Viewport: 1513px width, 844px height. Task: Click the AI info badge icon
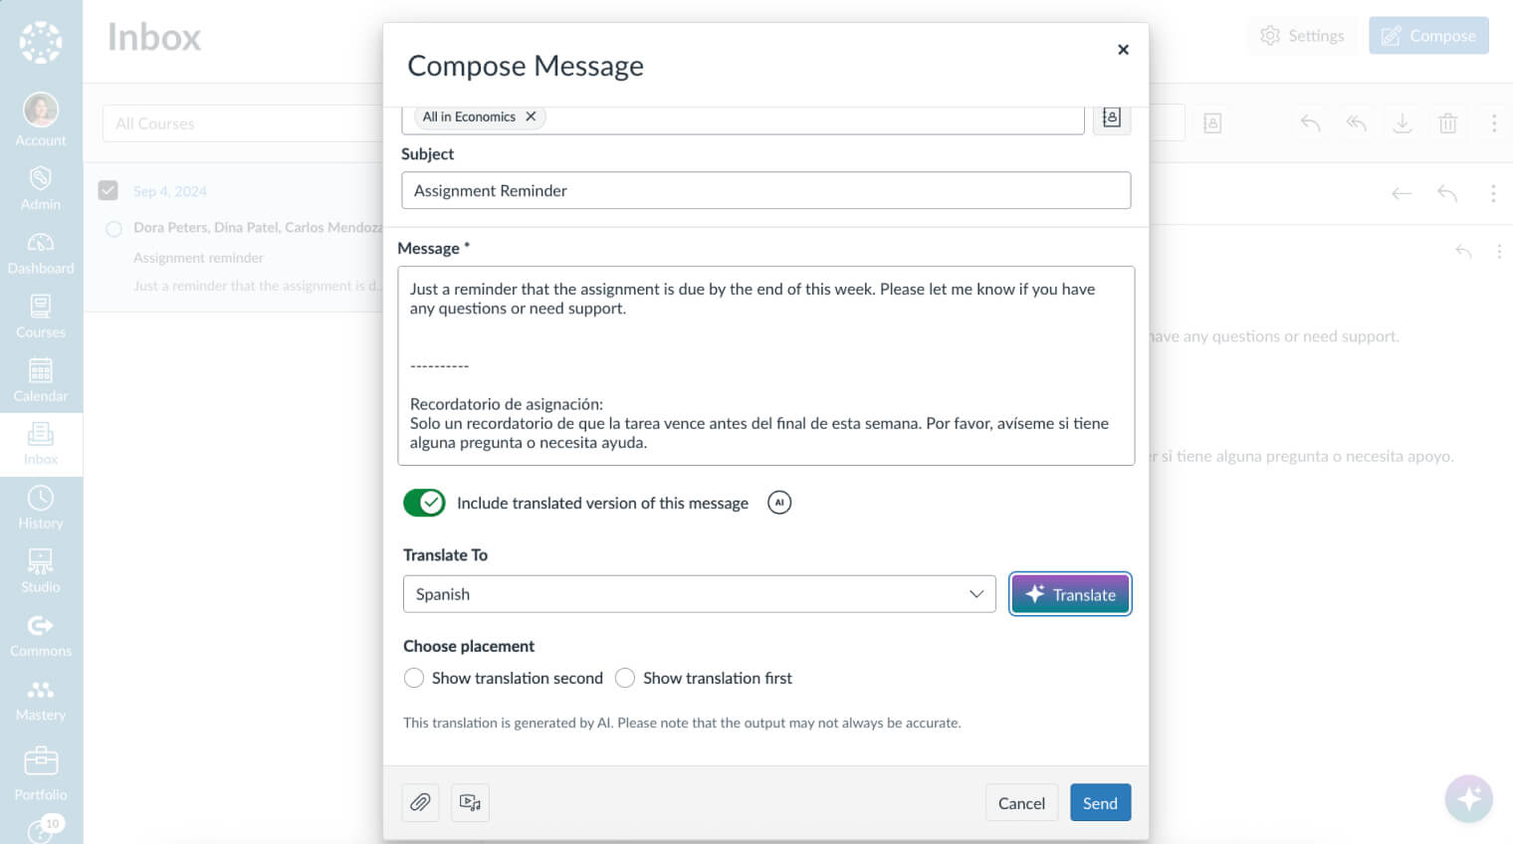point(779,503)
